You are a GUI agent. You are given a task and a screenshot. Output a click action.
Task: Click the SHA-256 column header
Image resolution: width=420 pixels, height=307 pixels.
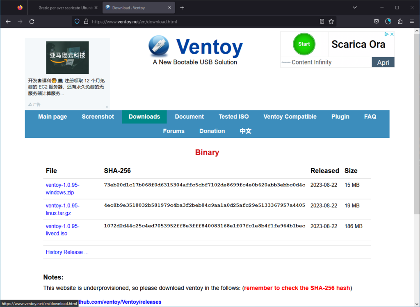click(117, 171)
